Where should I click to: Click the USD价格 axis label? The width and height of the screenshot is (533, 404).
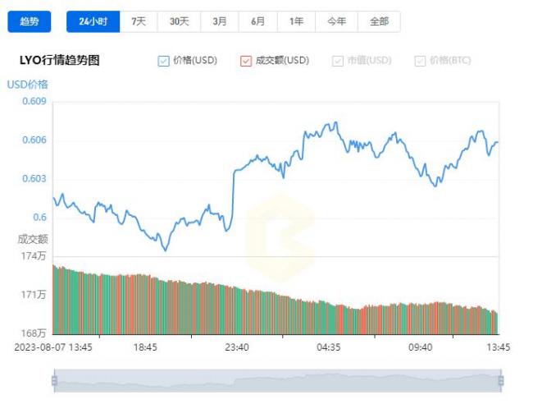28,85
